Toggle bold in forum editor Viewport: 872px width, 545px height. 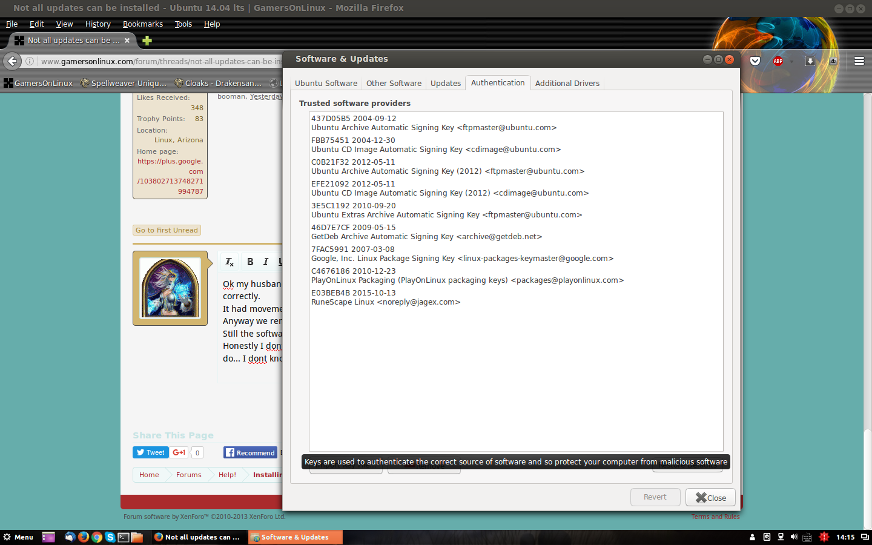tap(250, 262)
